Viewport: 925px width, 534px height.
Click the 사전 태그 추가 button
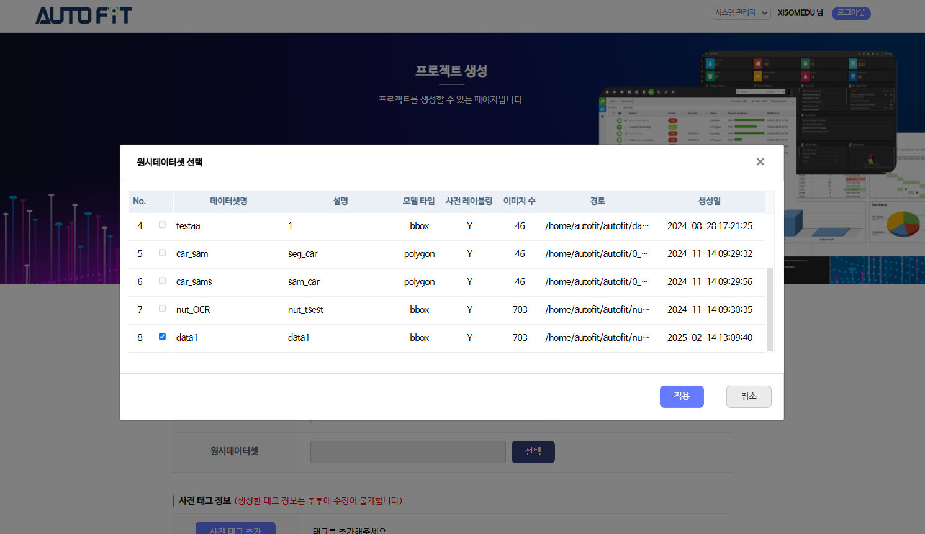[235, 528]
